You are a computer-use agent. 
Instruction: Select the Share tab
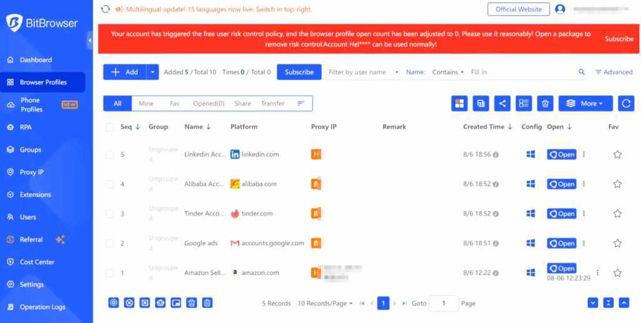tap(242, 103)
